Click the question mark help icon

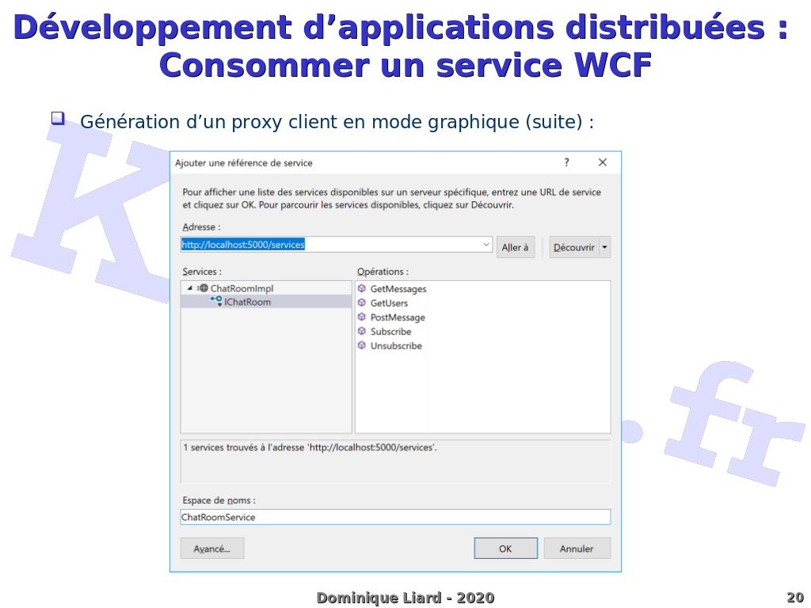(566, 163)
